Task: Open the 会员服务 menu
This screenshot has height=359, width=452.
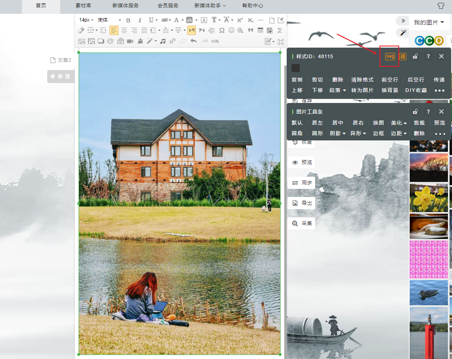Action: [x=168, y=5]
